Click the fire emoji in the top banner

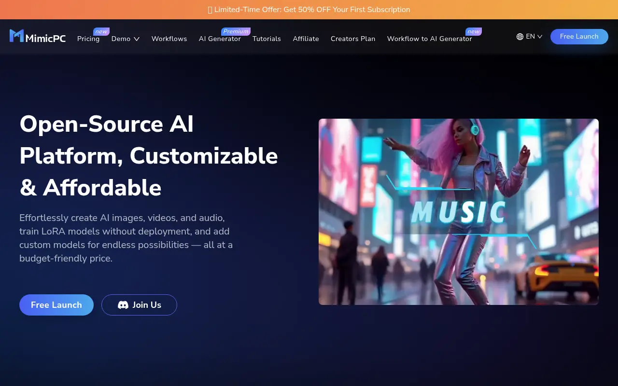210,9
